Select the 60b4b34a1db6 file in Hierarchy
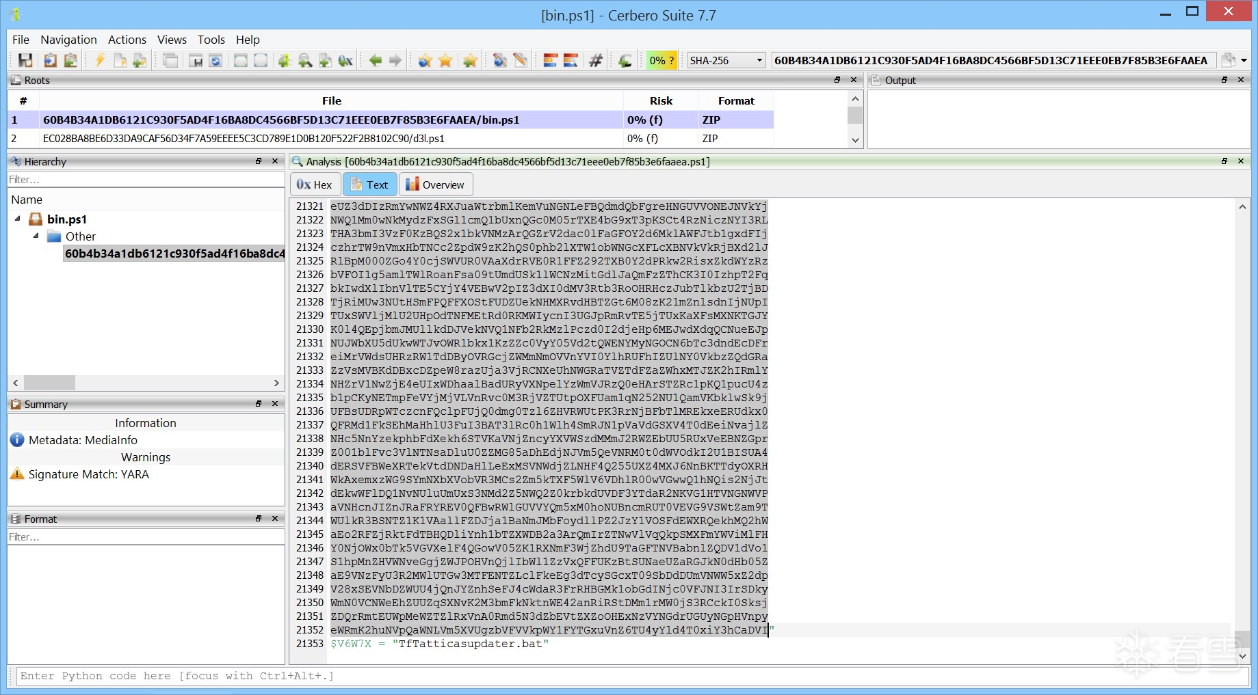 174,254
